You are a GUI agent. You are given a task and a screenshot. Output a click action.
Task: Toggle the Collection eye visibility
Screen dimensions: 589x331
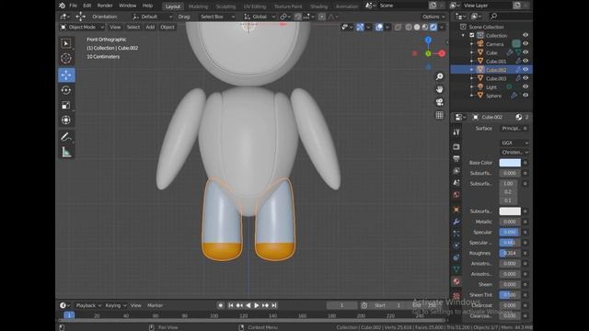(x=525, y=35)
